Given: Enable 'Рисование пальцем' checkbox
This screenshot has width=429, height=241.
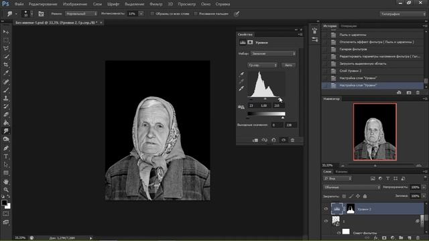Looking at the screenshot, I should pyautogui.click(x=196, y=13).
